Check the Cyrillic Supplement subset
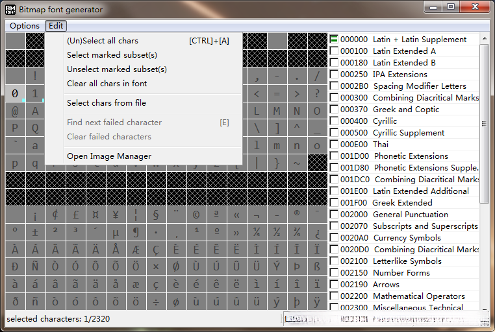 coord(334,133)
